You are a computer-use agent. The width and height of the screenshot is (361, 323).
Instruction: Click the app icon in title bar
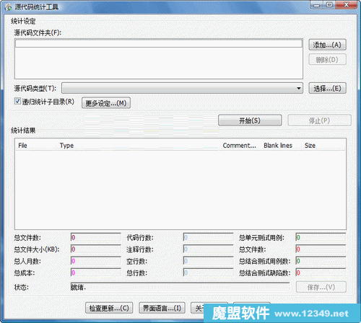click(8, 6)
